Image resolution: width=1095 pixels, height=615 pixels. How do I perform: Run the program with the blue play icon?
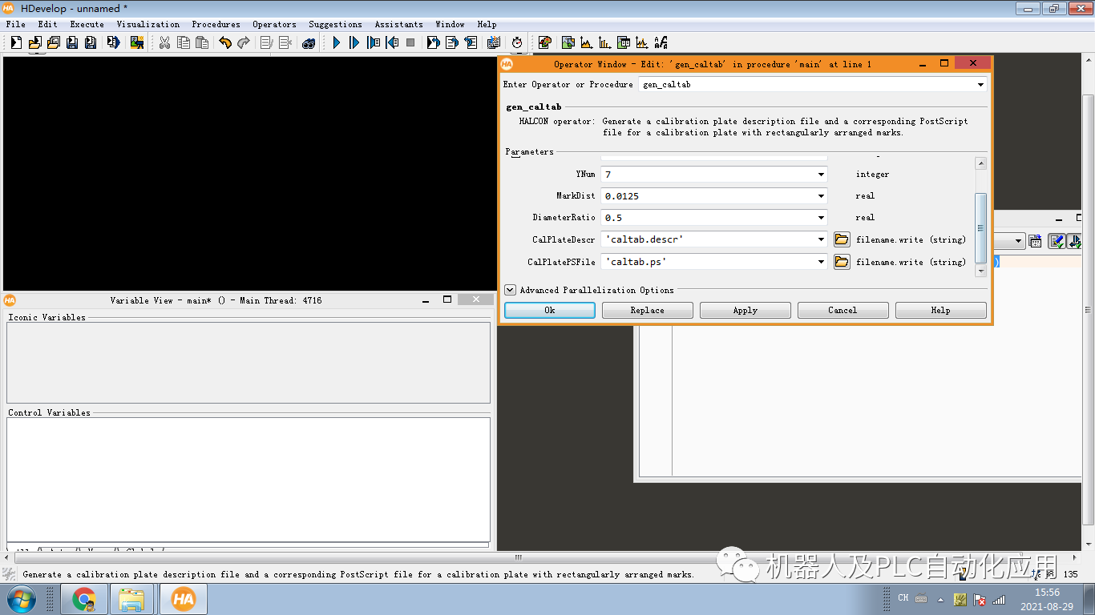click(x=336, y=42)
